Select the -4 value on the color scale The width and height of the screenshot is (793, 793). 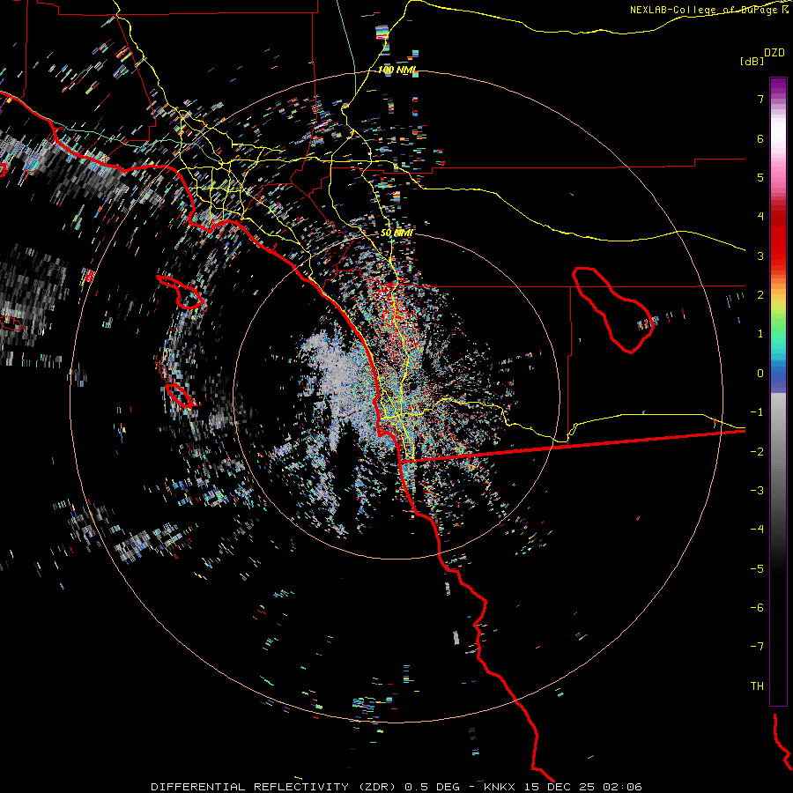[x=757, y=530]
